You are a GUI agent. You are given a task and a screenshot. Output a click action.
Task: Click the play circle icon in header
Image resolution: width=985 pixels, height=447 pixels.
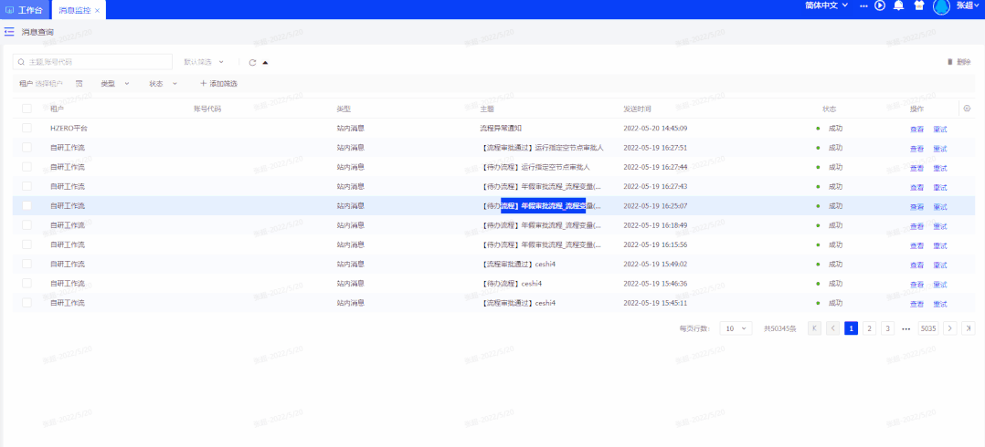point(880,6)
